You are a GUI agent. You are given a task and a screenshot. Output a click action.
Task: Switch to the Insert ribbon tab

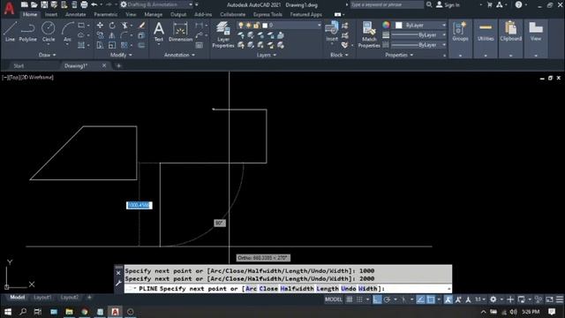pyautogui.click(x=51, y=15)
